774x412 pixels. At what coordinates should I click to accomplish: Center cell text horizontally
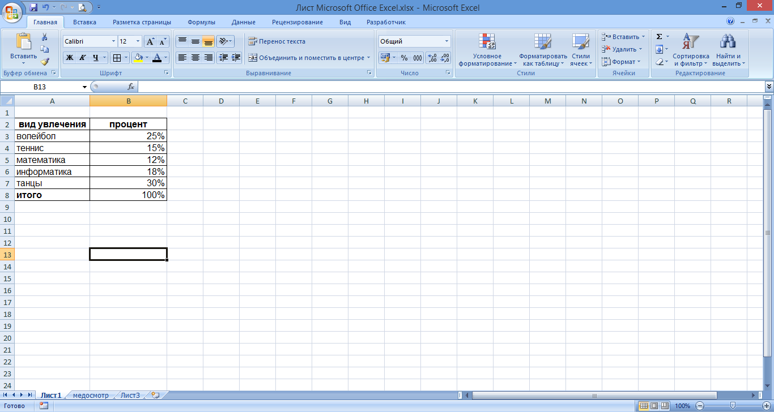(x=195, y=58)
